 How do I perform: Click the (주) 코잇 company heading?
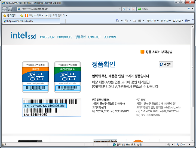coord(141,100)
